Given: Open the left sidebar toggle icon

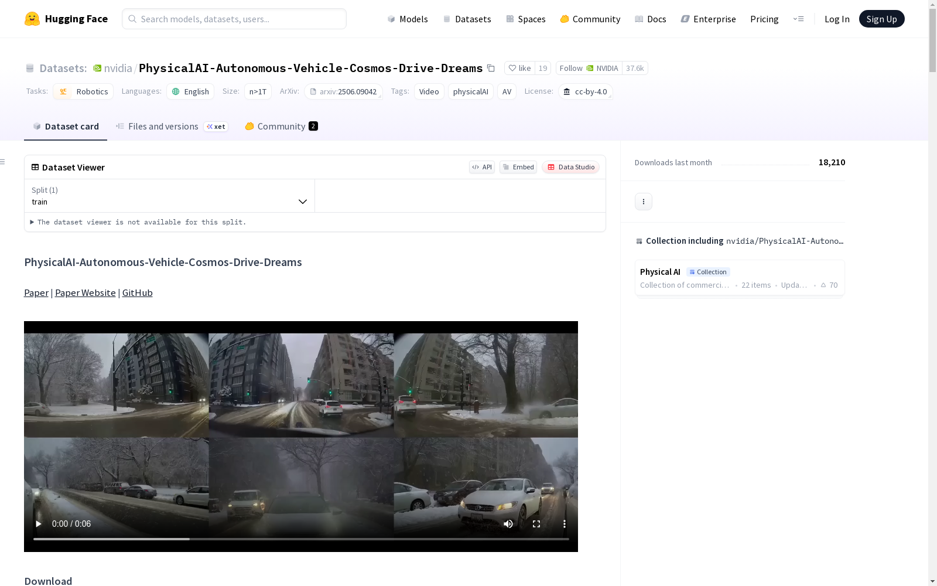Looking at the screenshot, I should [x=3, y=162].
